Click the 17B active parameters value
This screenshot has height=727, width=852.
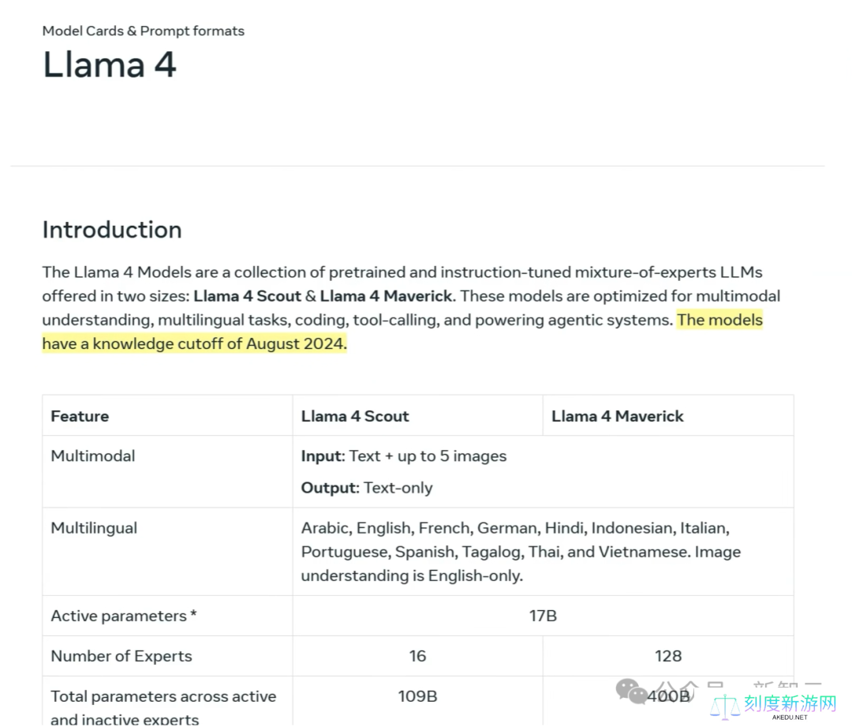click(543, 616)
